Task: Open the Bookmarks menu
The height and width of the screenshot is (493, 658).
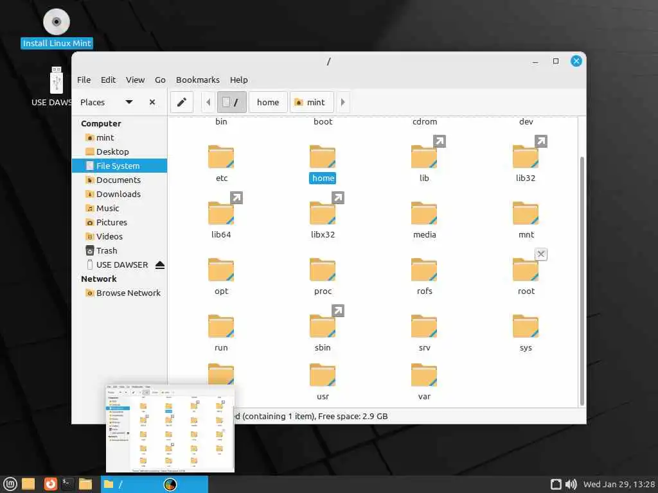Action: click(x=198, y=80)
